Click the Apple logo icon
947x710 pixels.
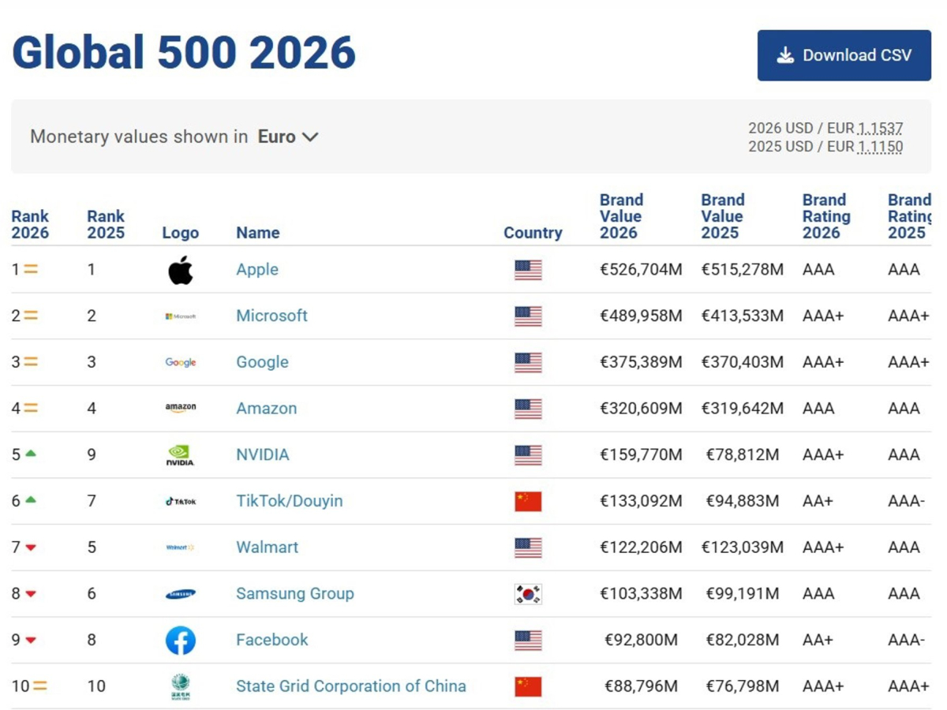(x=181, y=270)
